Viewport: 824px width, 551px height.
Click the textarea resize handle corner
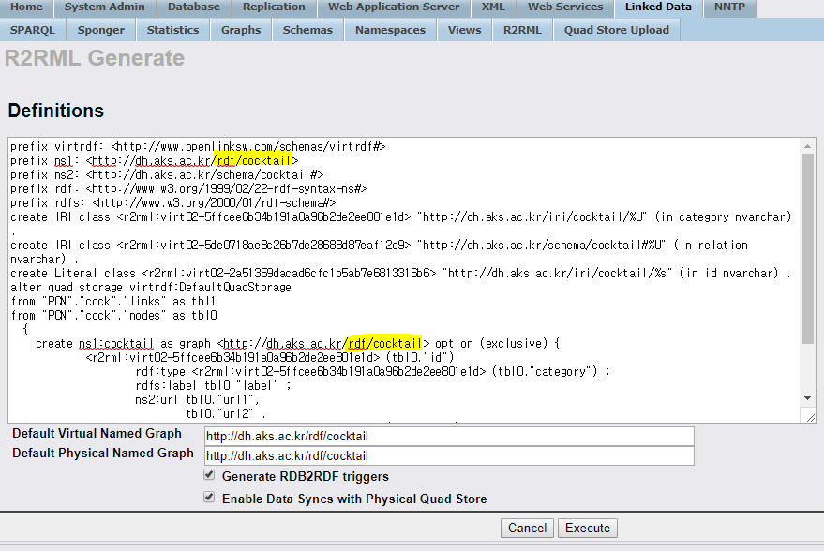click(810, 417)
